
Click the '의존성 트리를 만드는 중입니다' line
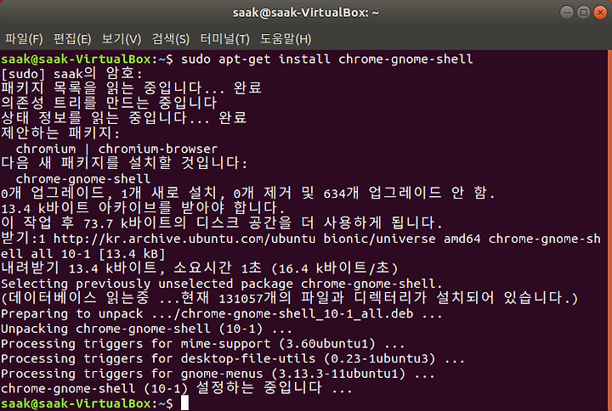tap(109, 103)
